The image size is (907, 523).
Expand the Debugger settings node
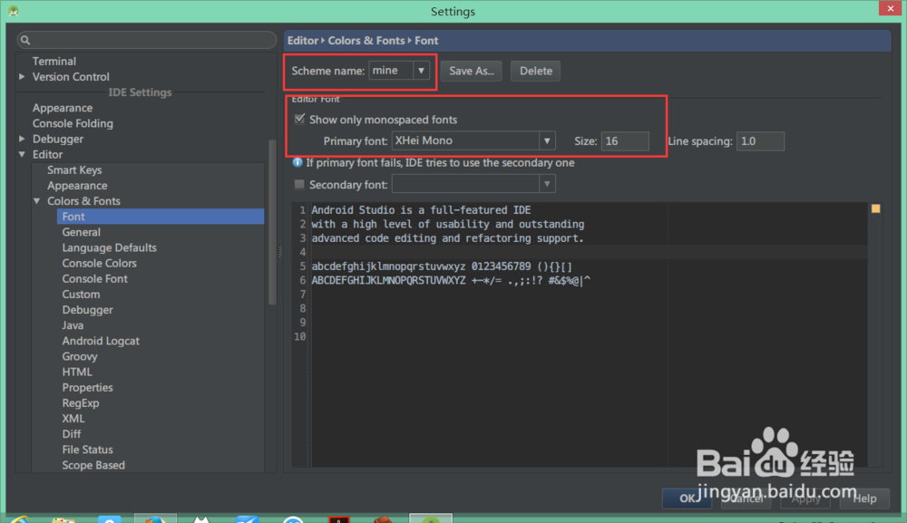pyautogui.click(x=22, y=139)
